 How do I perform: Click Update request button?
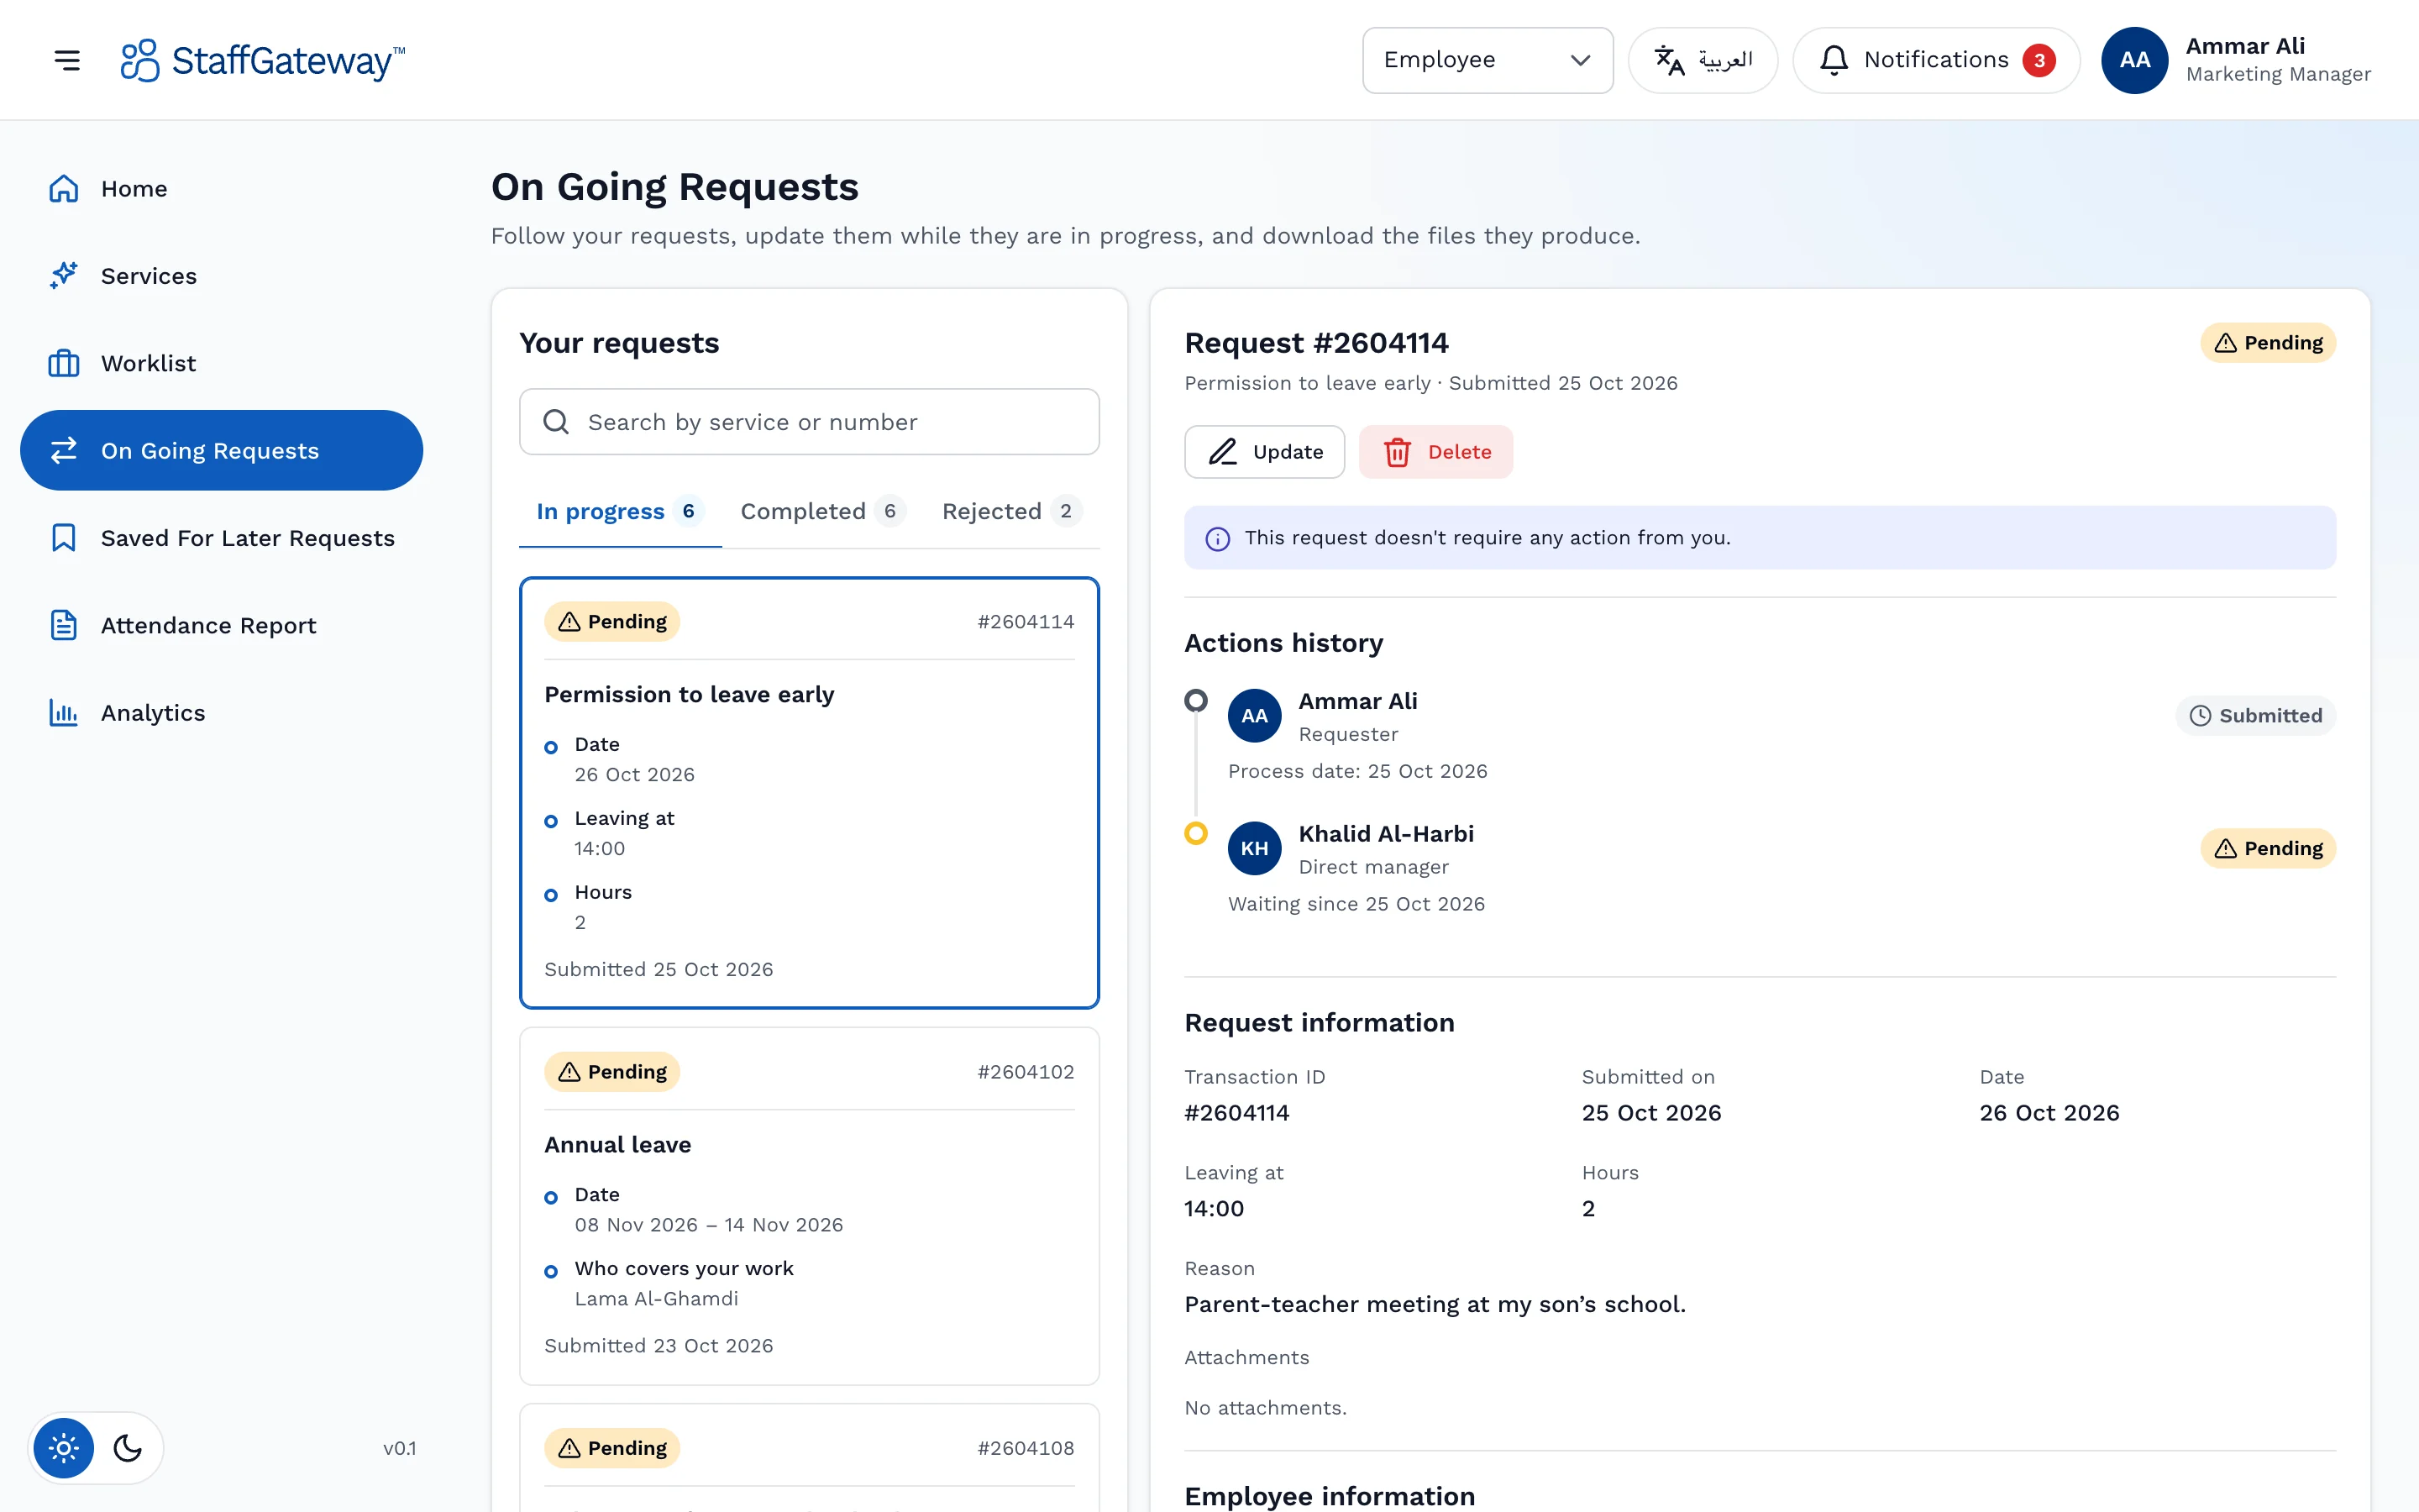point(1264,452)
